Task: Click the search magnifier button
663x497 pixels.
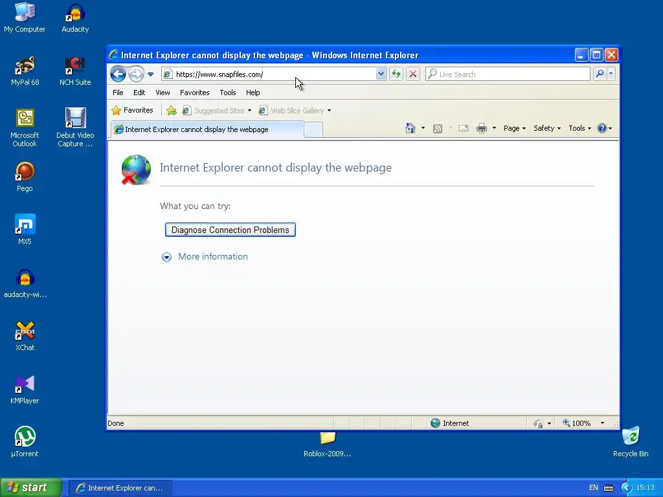Action: coord(600,74)
